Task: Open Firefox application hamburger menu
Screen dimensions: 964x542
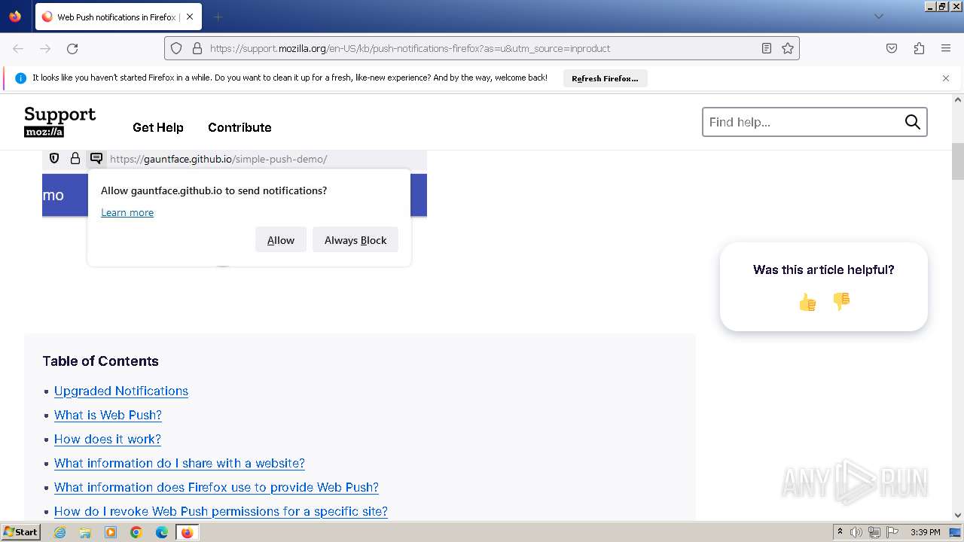Action: [x=946, y=48]
